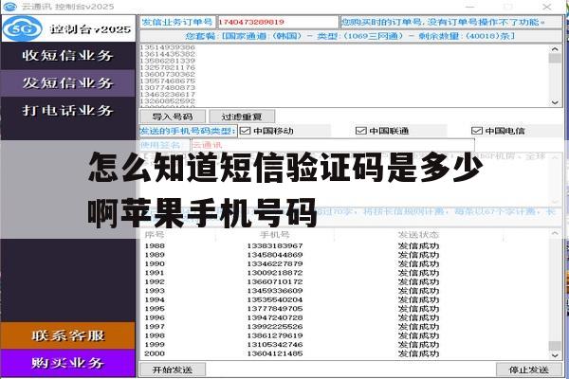Toggle the 中国电信 checkbox
Image resolution: width=569 pixels, height=379 pixels.
click(x=476, y=131)
